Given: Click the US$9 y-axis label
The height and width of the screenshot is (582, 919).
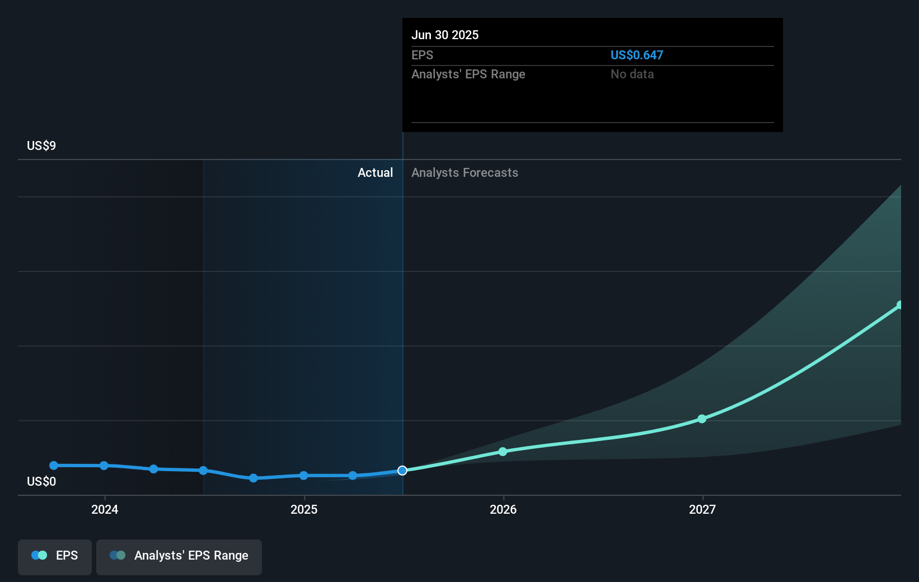Looking at the screenshot, I should click(x=41, y=145).
